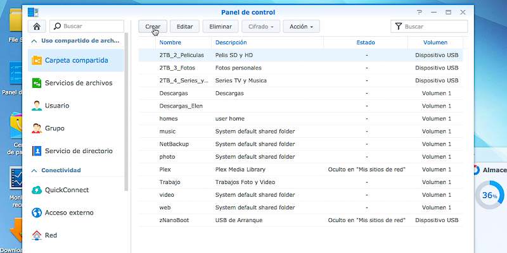Select the zNanoBoot folder
507x253 pixels.
click(x=174, y=220)
